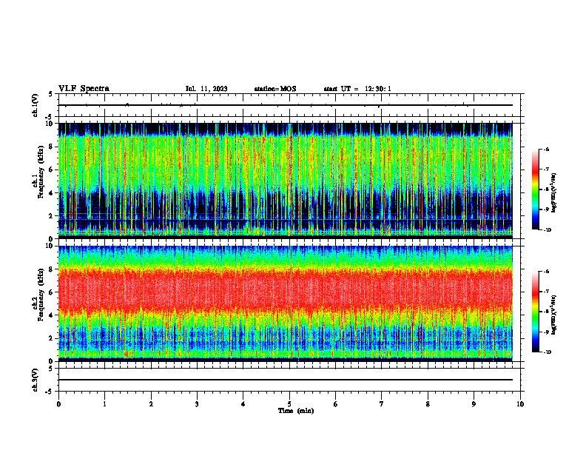Click tick label "5" on the Time axis

289,403
